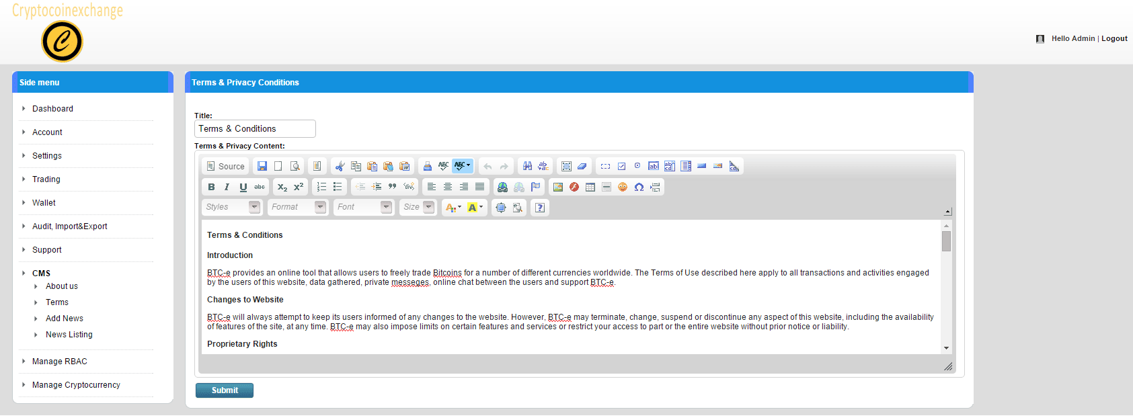The width and height of the screenshot is (1133, 420).
Task: Open the Format dropdown
Action: pos(297,207)
